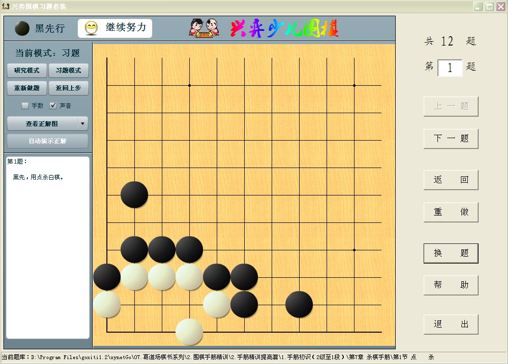Expand the 查看正解图 dropdown arrow
The width and height of the screenshot is (508, 364).
82,123
